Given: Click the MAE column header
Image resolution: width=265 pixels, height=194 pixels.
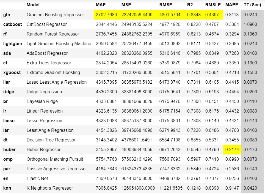Looking at the screenshot, I should (x=101, y=5).
